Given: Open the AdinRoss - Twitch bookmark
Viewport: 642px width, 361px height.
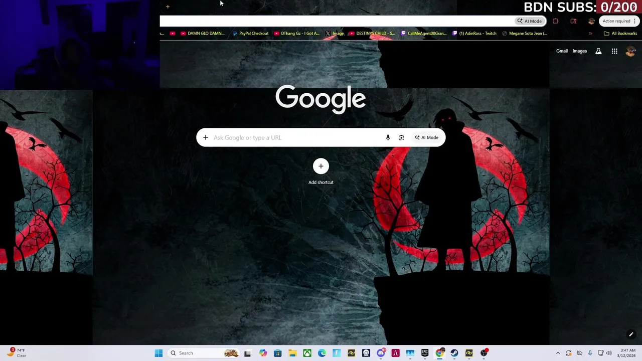Looking at the screenshot, I should [474, 34].
